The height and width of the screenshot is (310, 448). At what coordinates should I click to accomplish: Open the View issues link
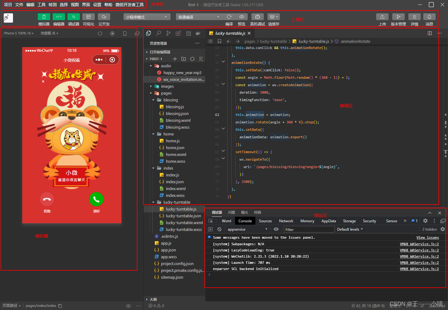(x=428, y=237)
